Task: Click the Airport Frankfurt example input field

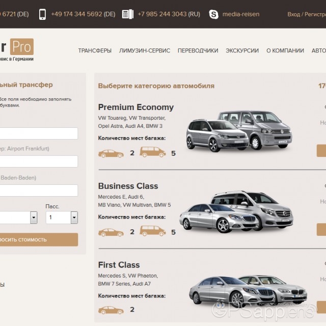Action: click(39, 161)
